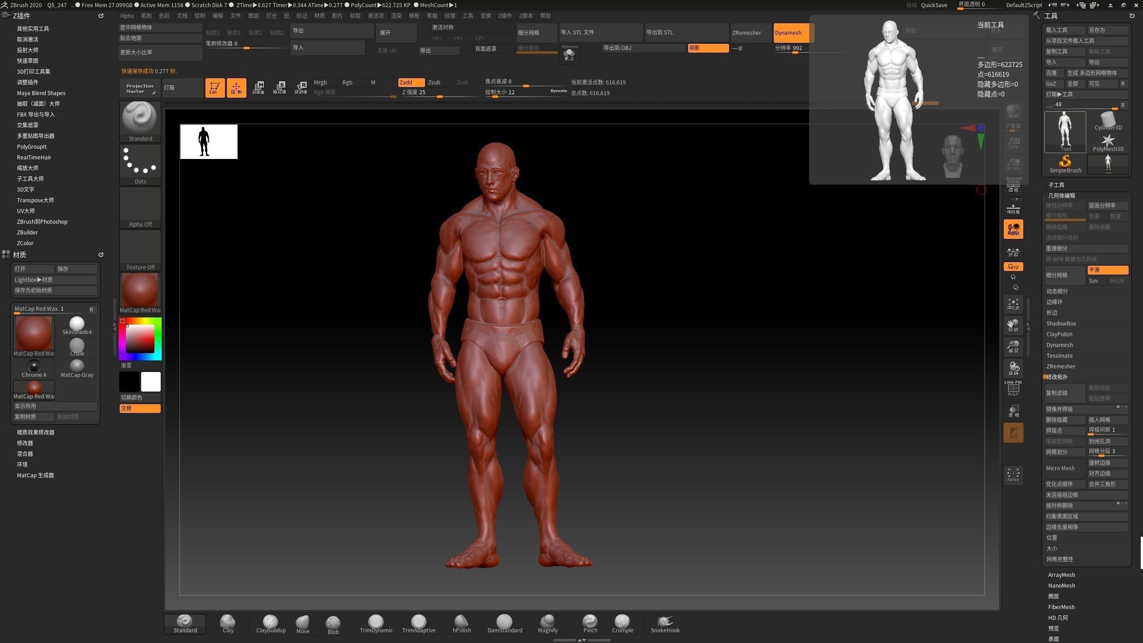1143x643 pixels.
Task: Click the Move view icon on right shelf
Action: (x=1014, y=326)
